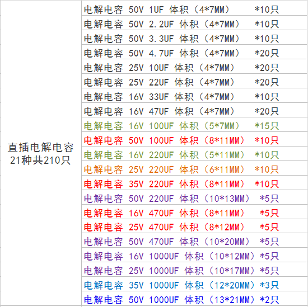This screenshot has height=307, width=308.
Task: Click the 25V 10UF capacitor row
Action: pos(195,67)
